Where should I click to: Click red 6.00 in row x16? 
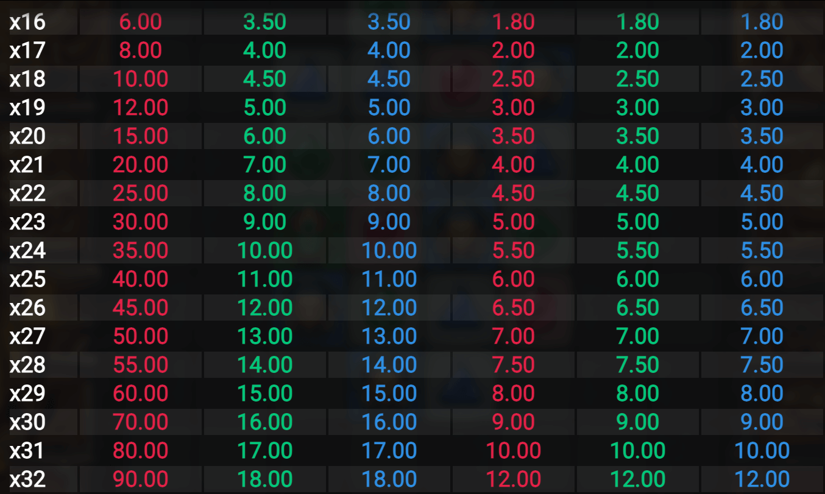pyautogui.click(x=141, y=22)
